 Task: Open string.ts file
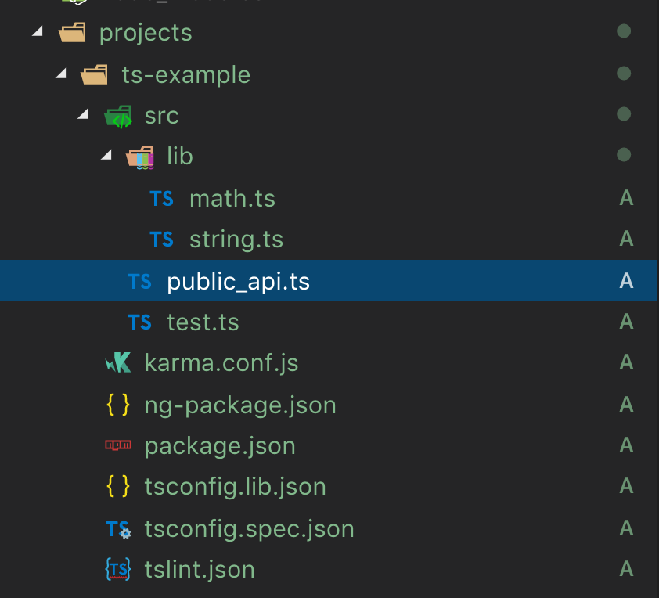point(236,240)
